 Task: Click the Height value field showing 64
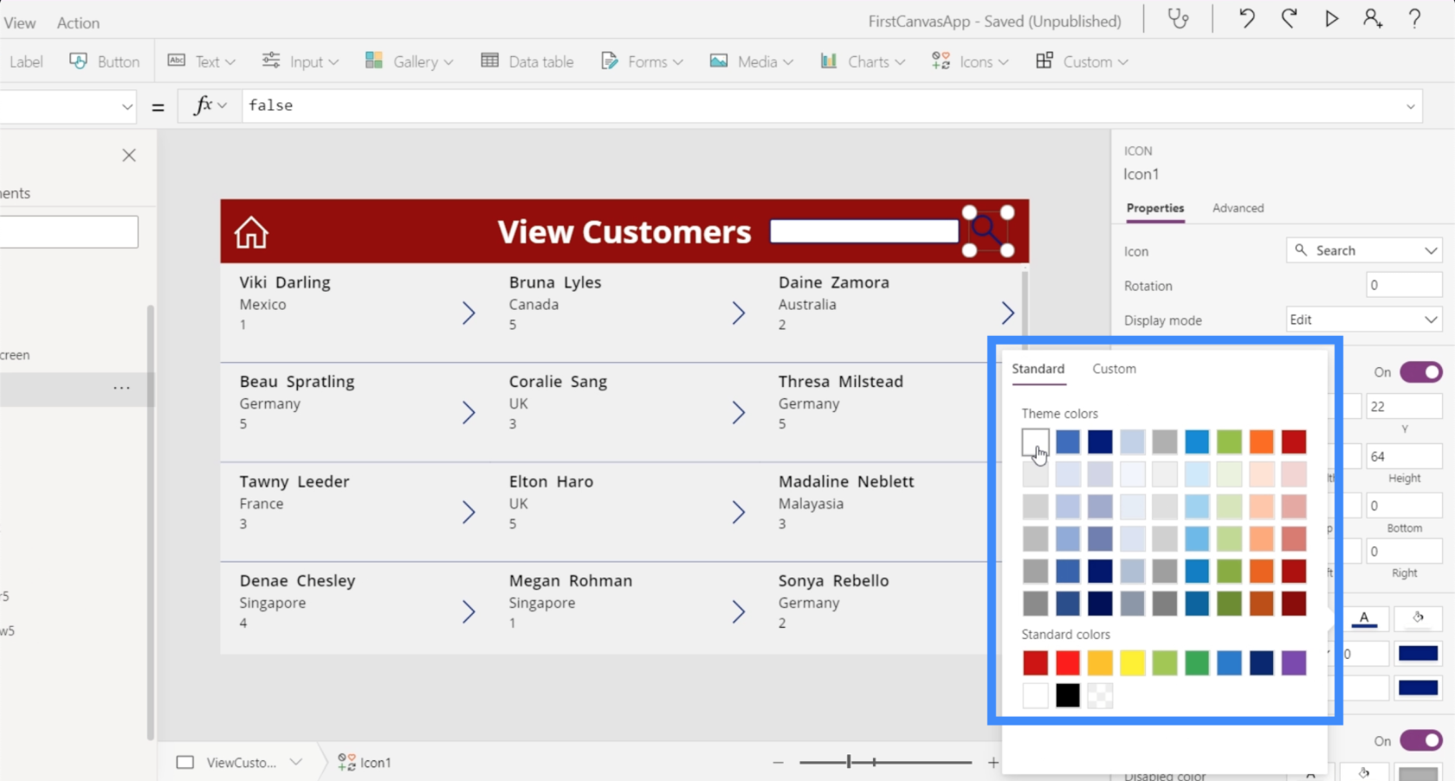(x=1404, y=456)
